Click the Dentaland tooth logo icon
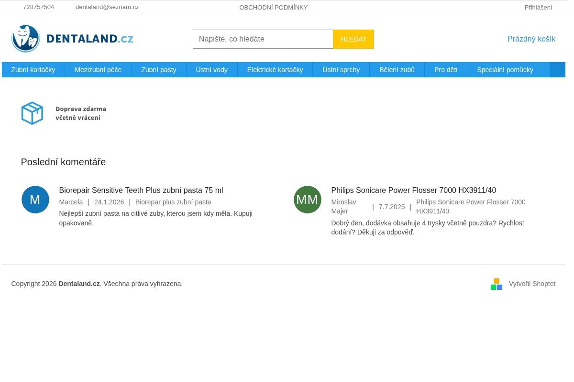 26,39
